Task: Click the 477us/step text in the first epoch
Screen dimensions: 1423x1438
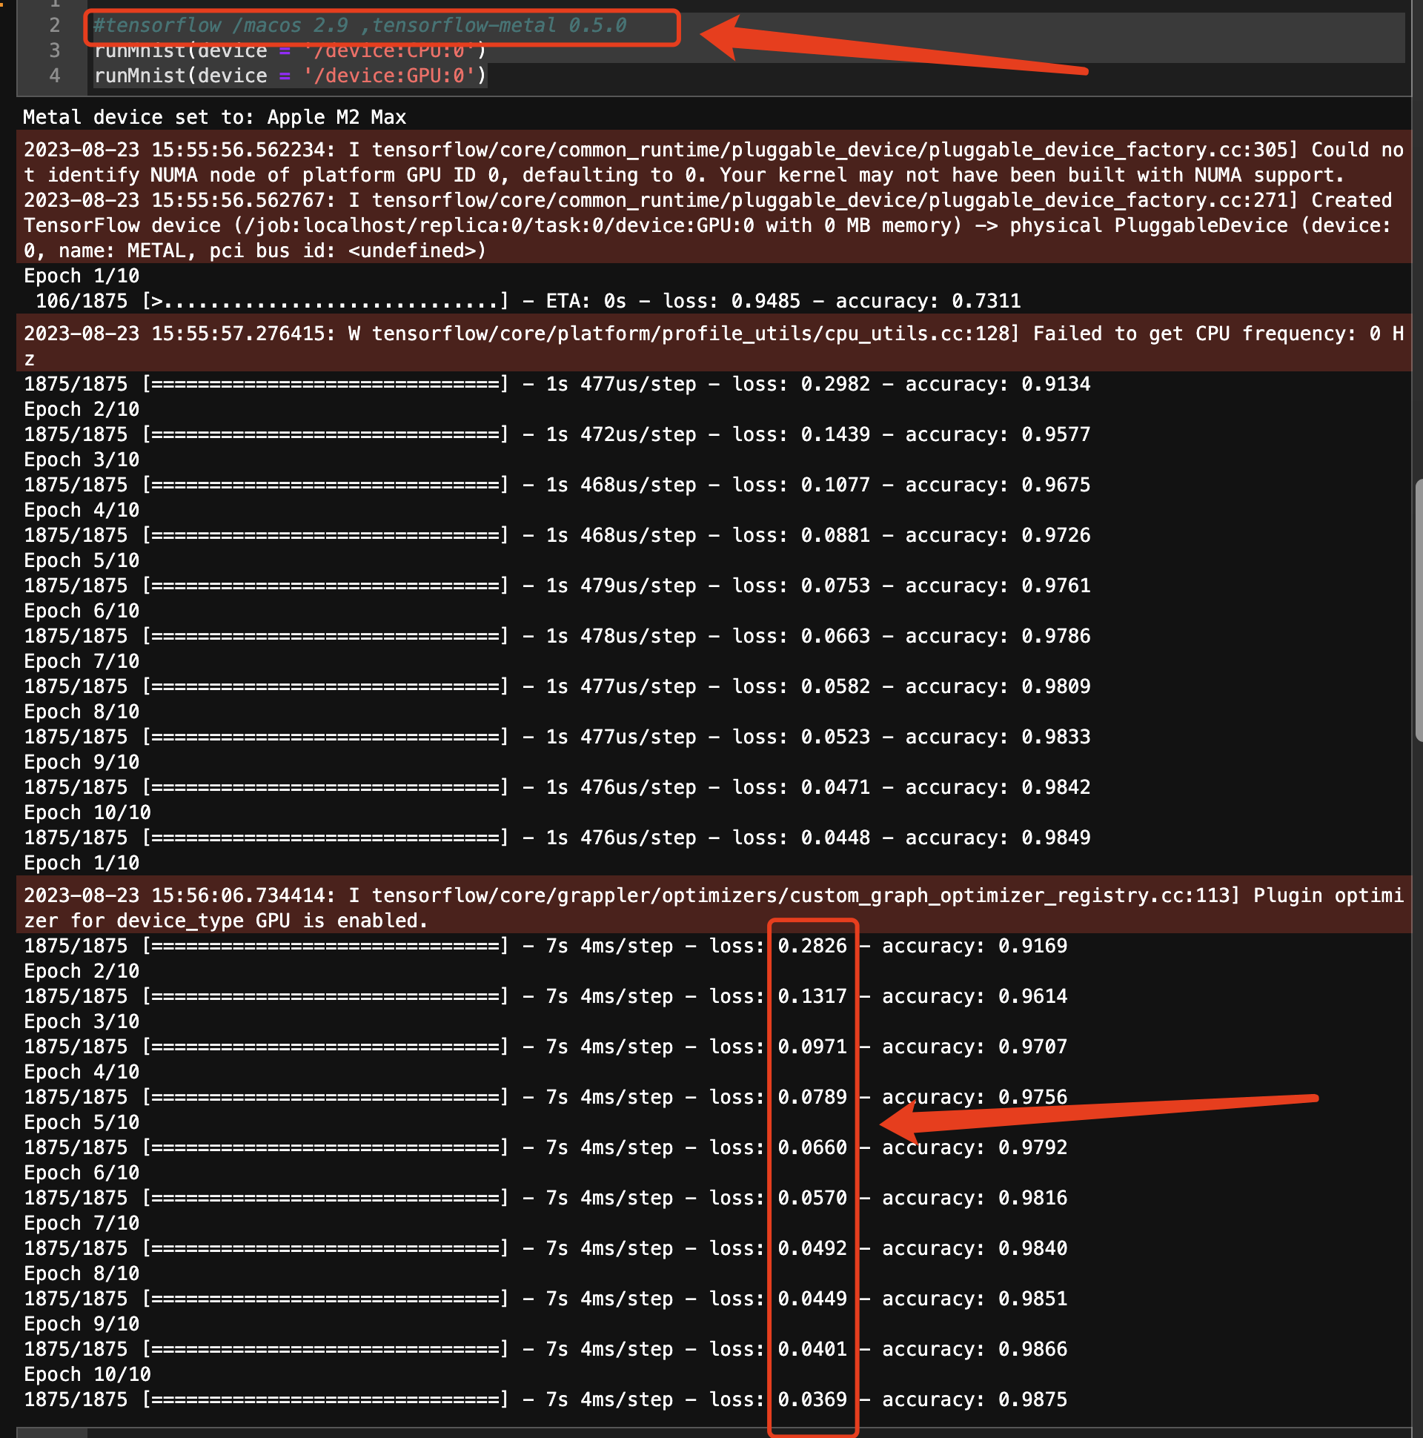Action: coord(638,384)
